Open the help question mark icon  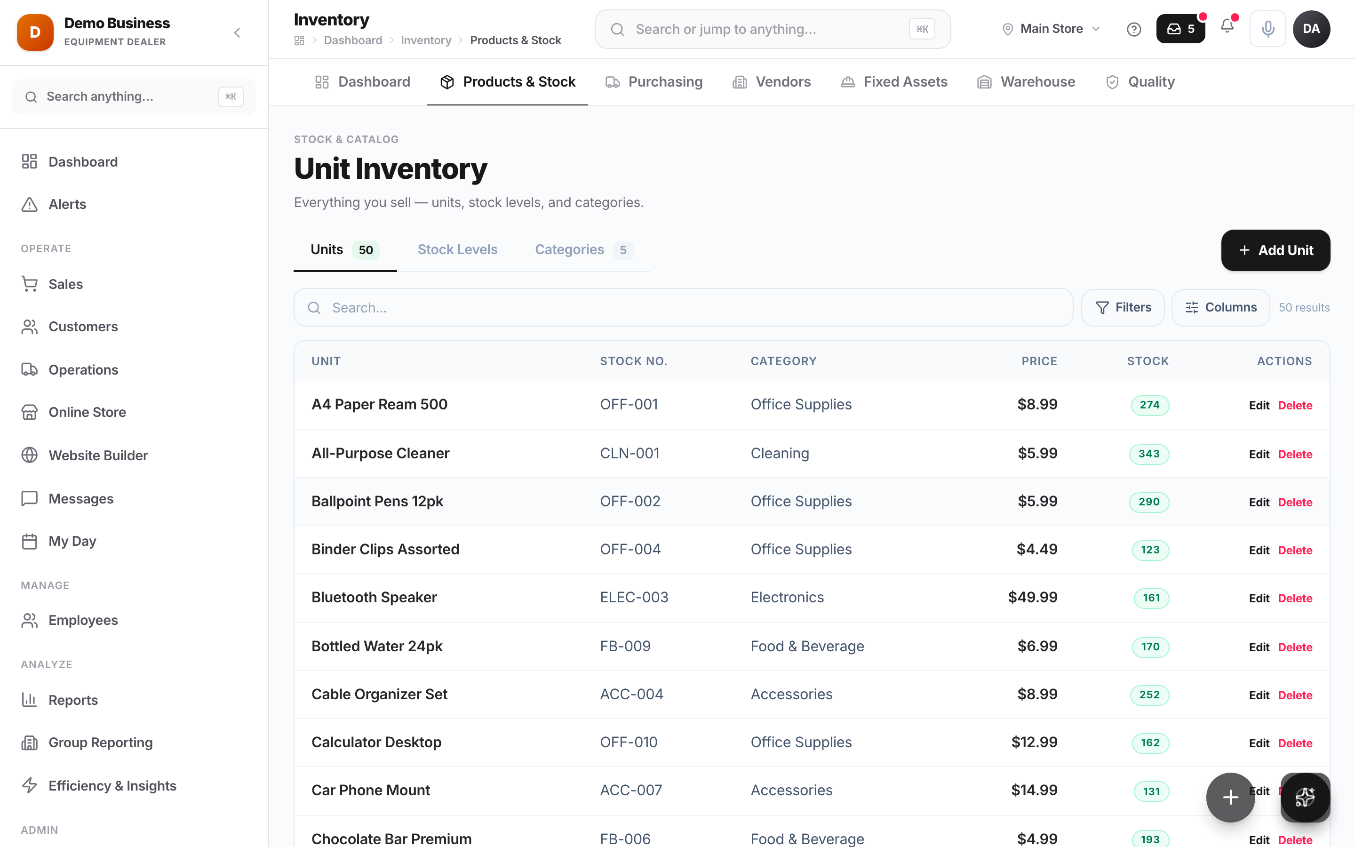coord(1133,29)
